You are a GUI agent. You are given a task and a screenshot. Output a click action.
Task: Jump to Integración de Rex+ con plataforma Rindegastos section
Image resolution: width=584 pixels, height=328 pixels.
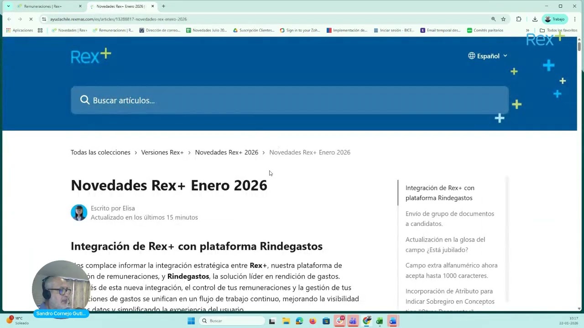click(x=440, y=193)
